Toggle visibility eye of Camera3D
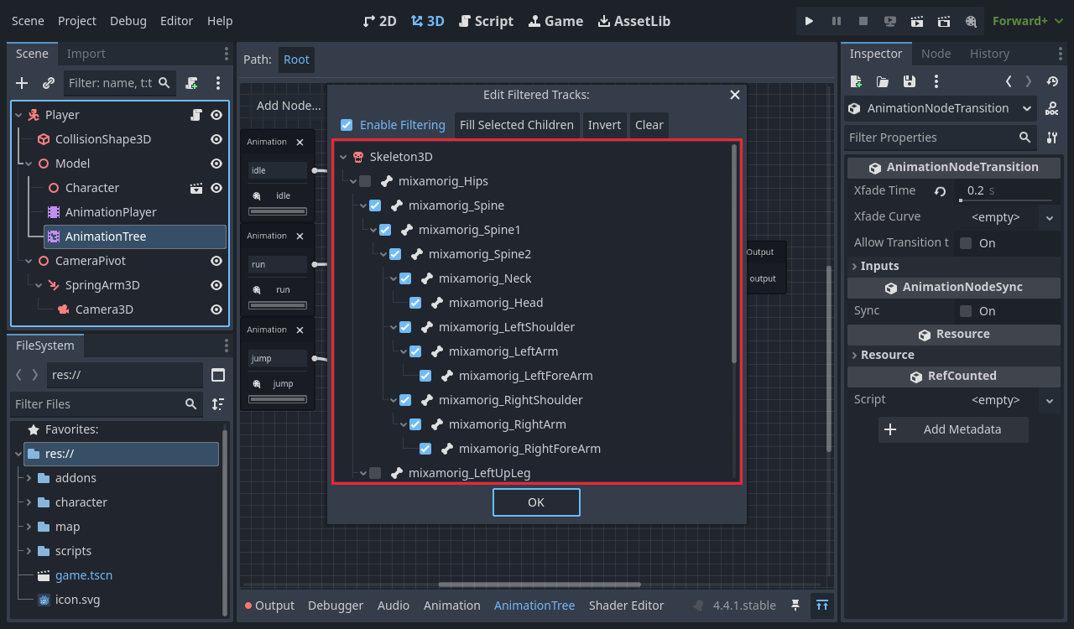The image size is (1074, 629). [216, 309]
